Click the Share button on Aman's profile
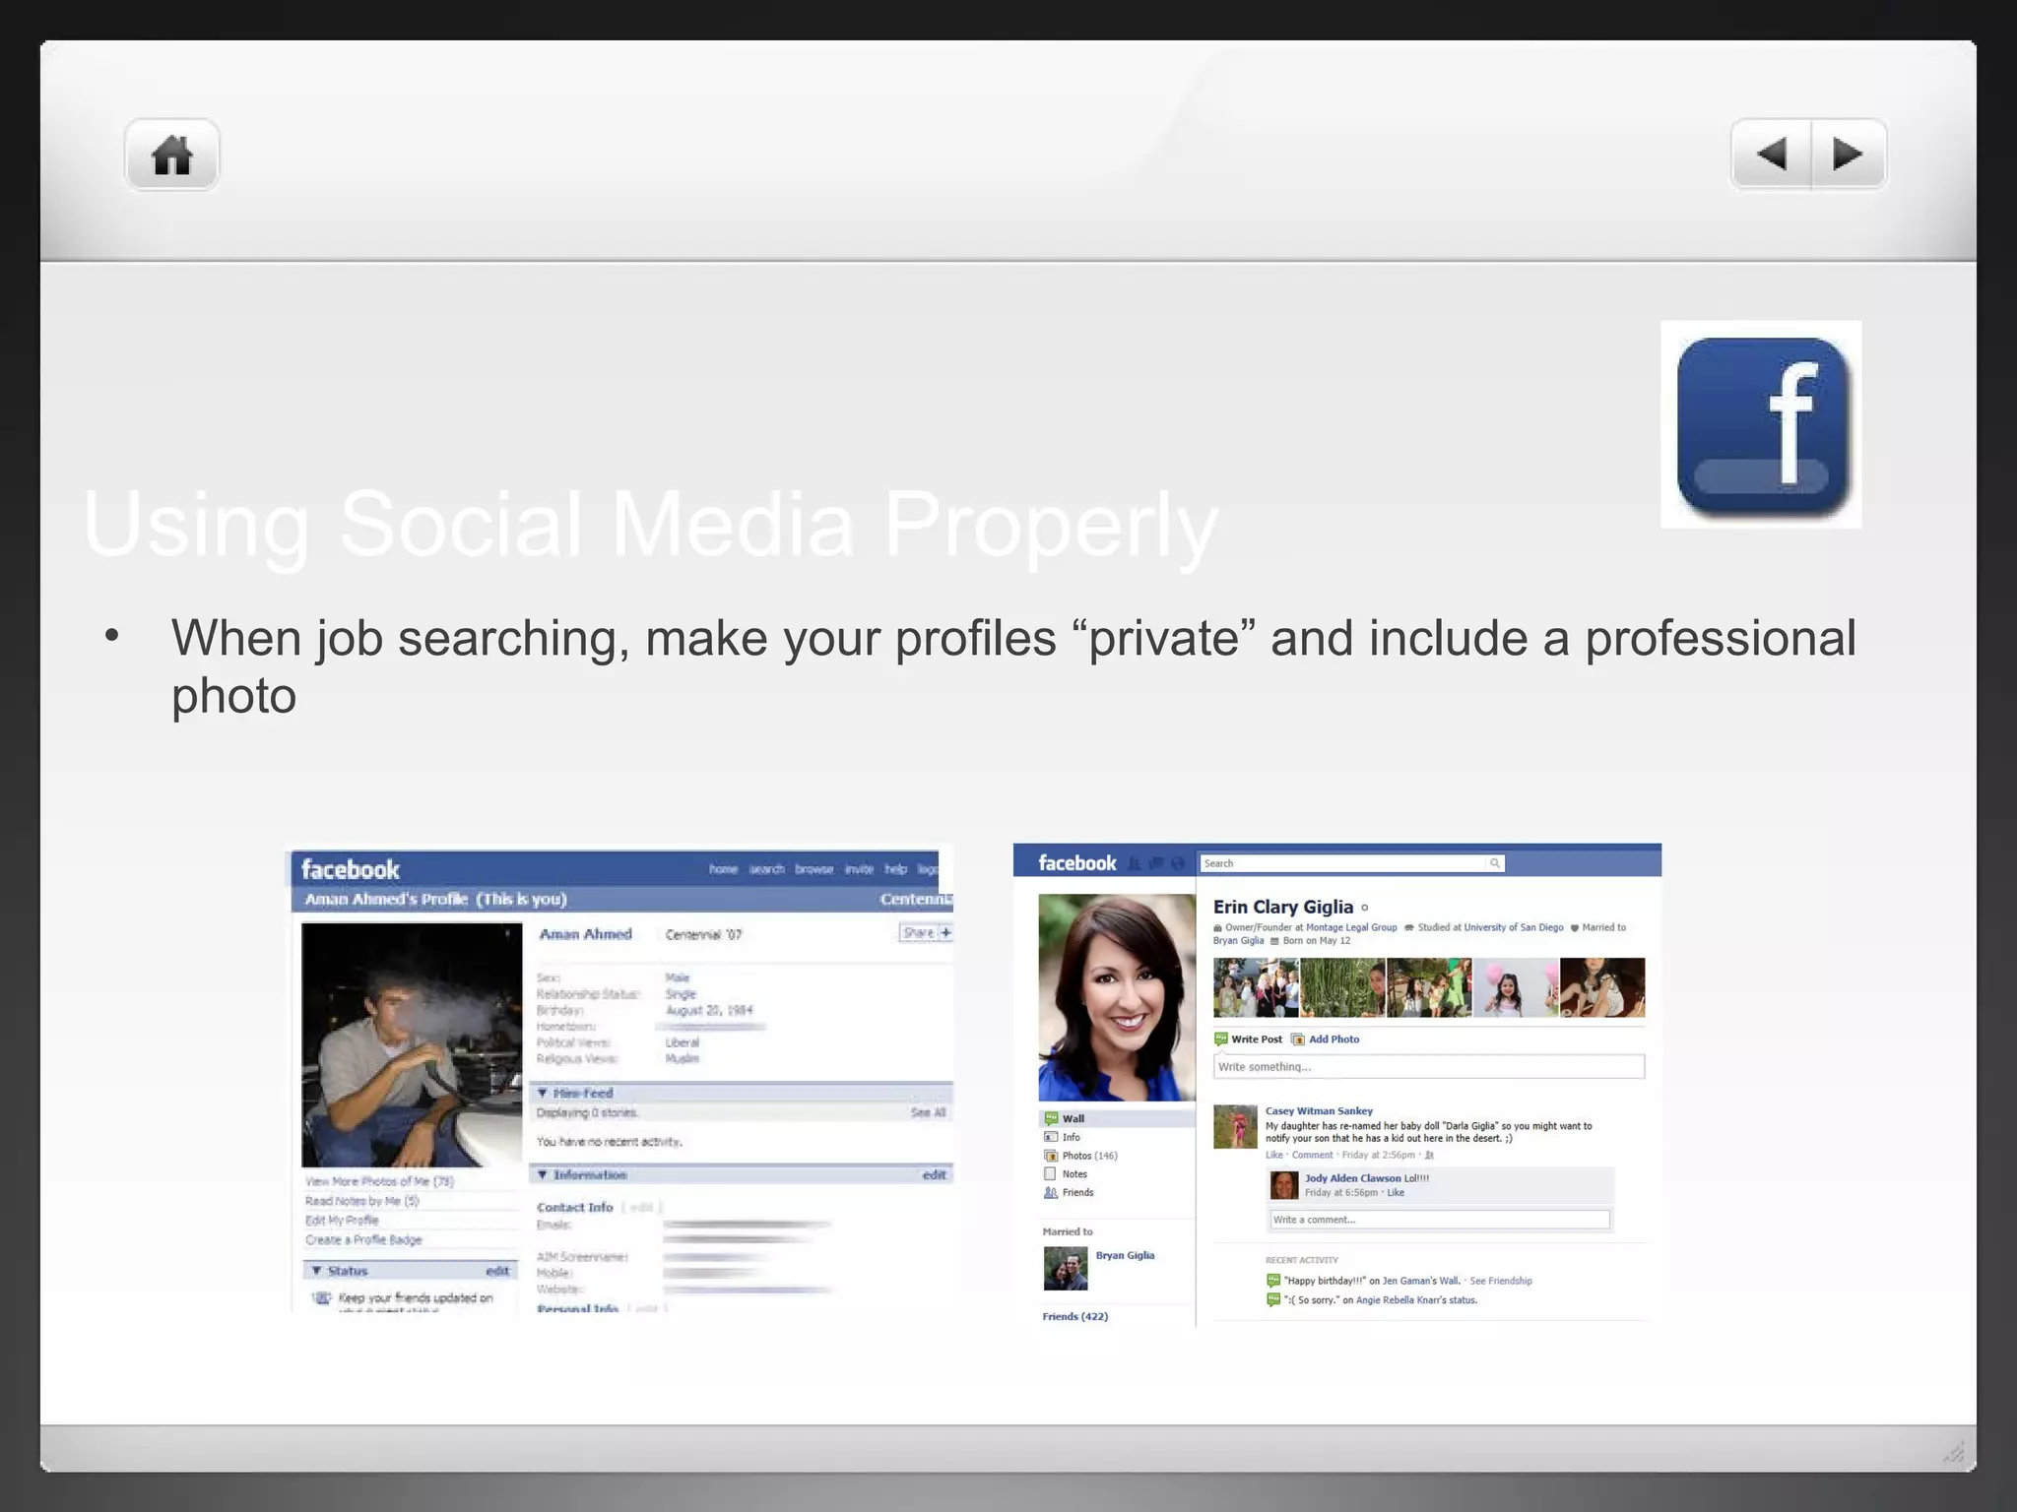This screenshot has height=1512, width=2017. pos(926,932)
